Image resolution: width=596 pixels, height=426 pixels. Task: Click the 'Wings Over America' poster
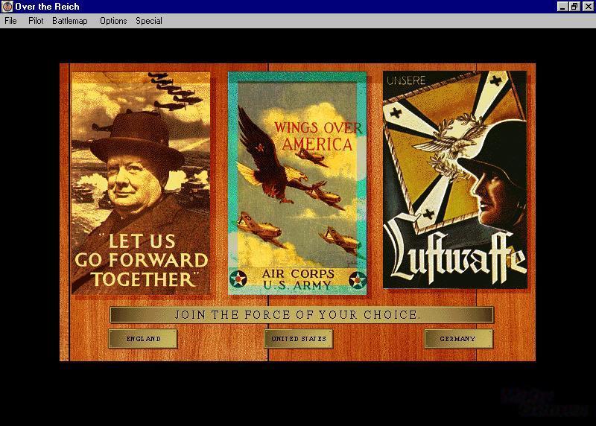[297, 182]
